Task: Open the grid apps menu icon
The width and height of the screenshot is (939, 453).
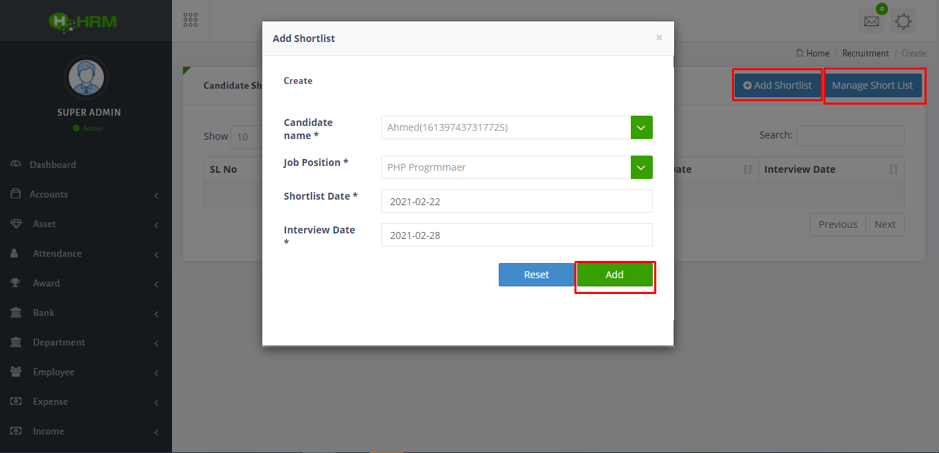Action: [191, 20]
